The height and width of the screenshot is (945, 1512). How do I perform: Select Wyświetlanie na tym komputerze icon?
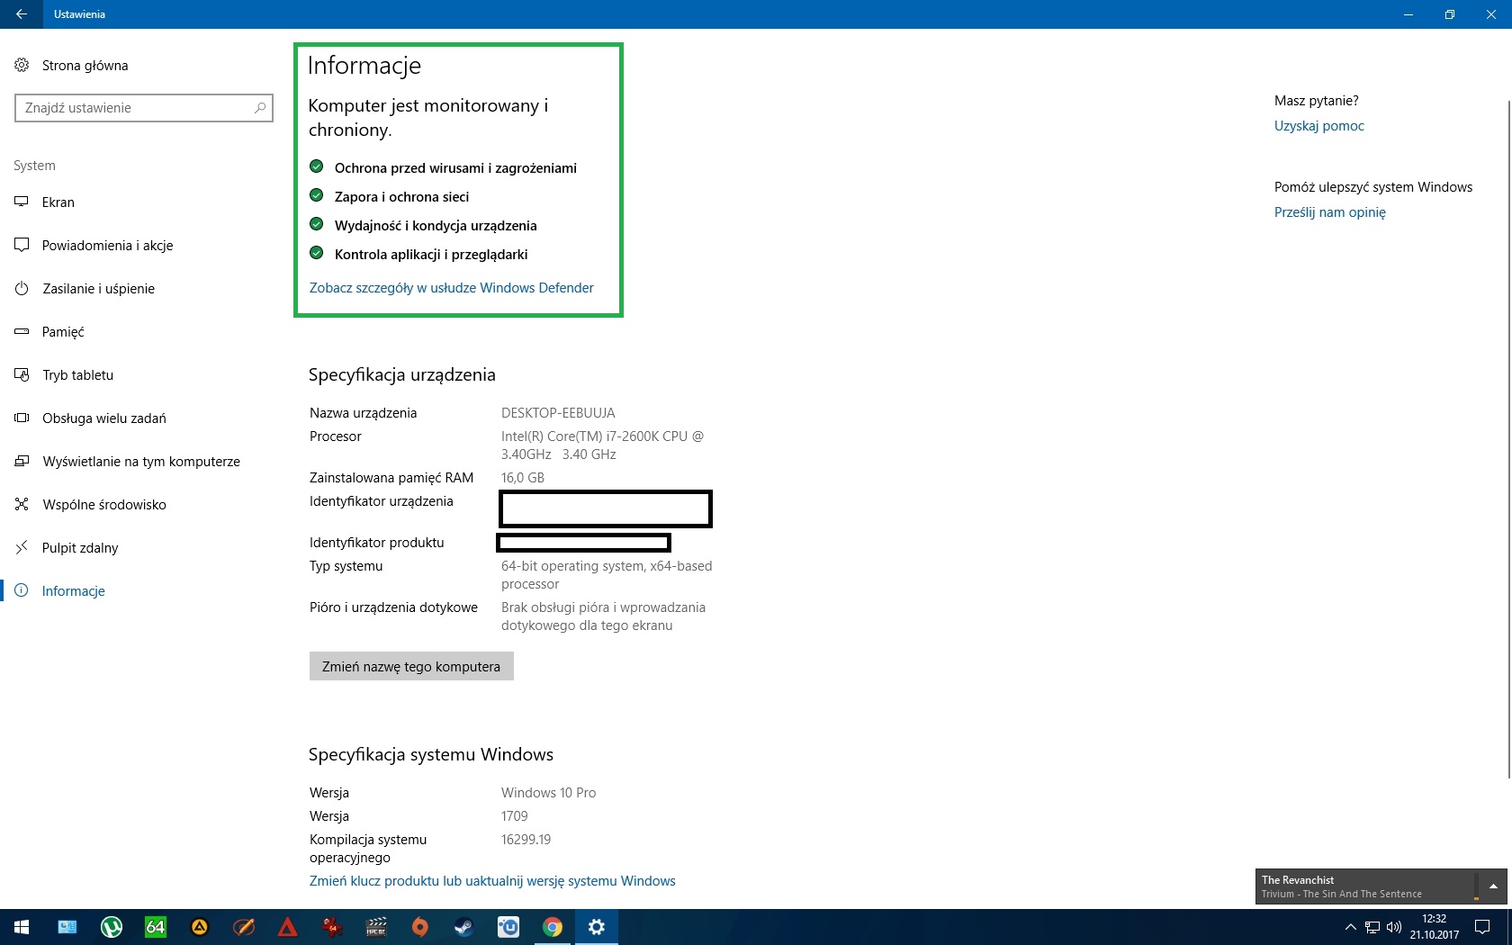[x=22, y=462]
